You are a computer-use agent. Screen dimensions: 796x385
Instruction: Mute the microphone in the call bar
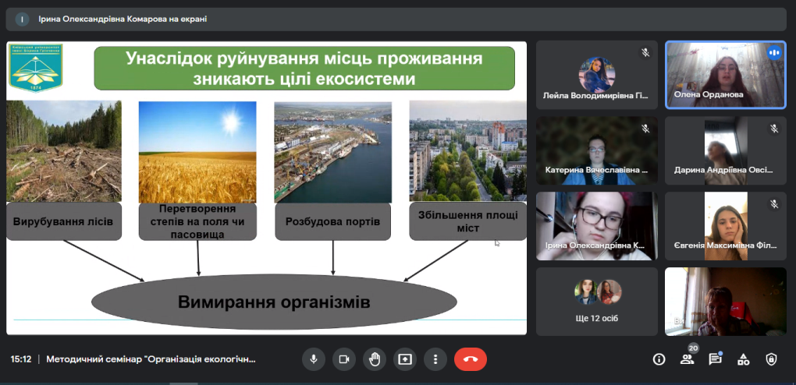coord(314,359)
